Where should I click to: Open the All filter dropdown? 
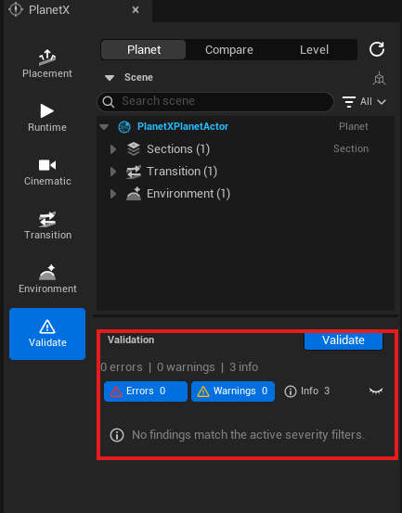click(x=364, y=102)
